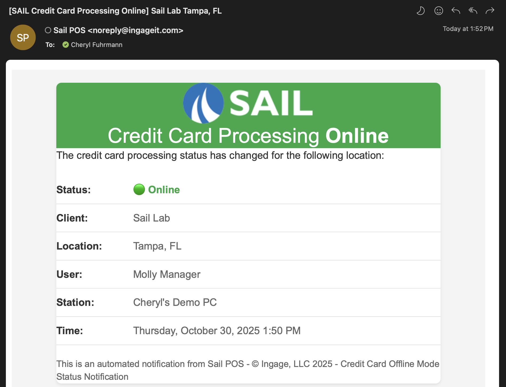The width and height of the screenshot is (506, 387).
Task: Open sender Sail POS contact details
Action: (x=118, y=30)
